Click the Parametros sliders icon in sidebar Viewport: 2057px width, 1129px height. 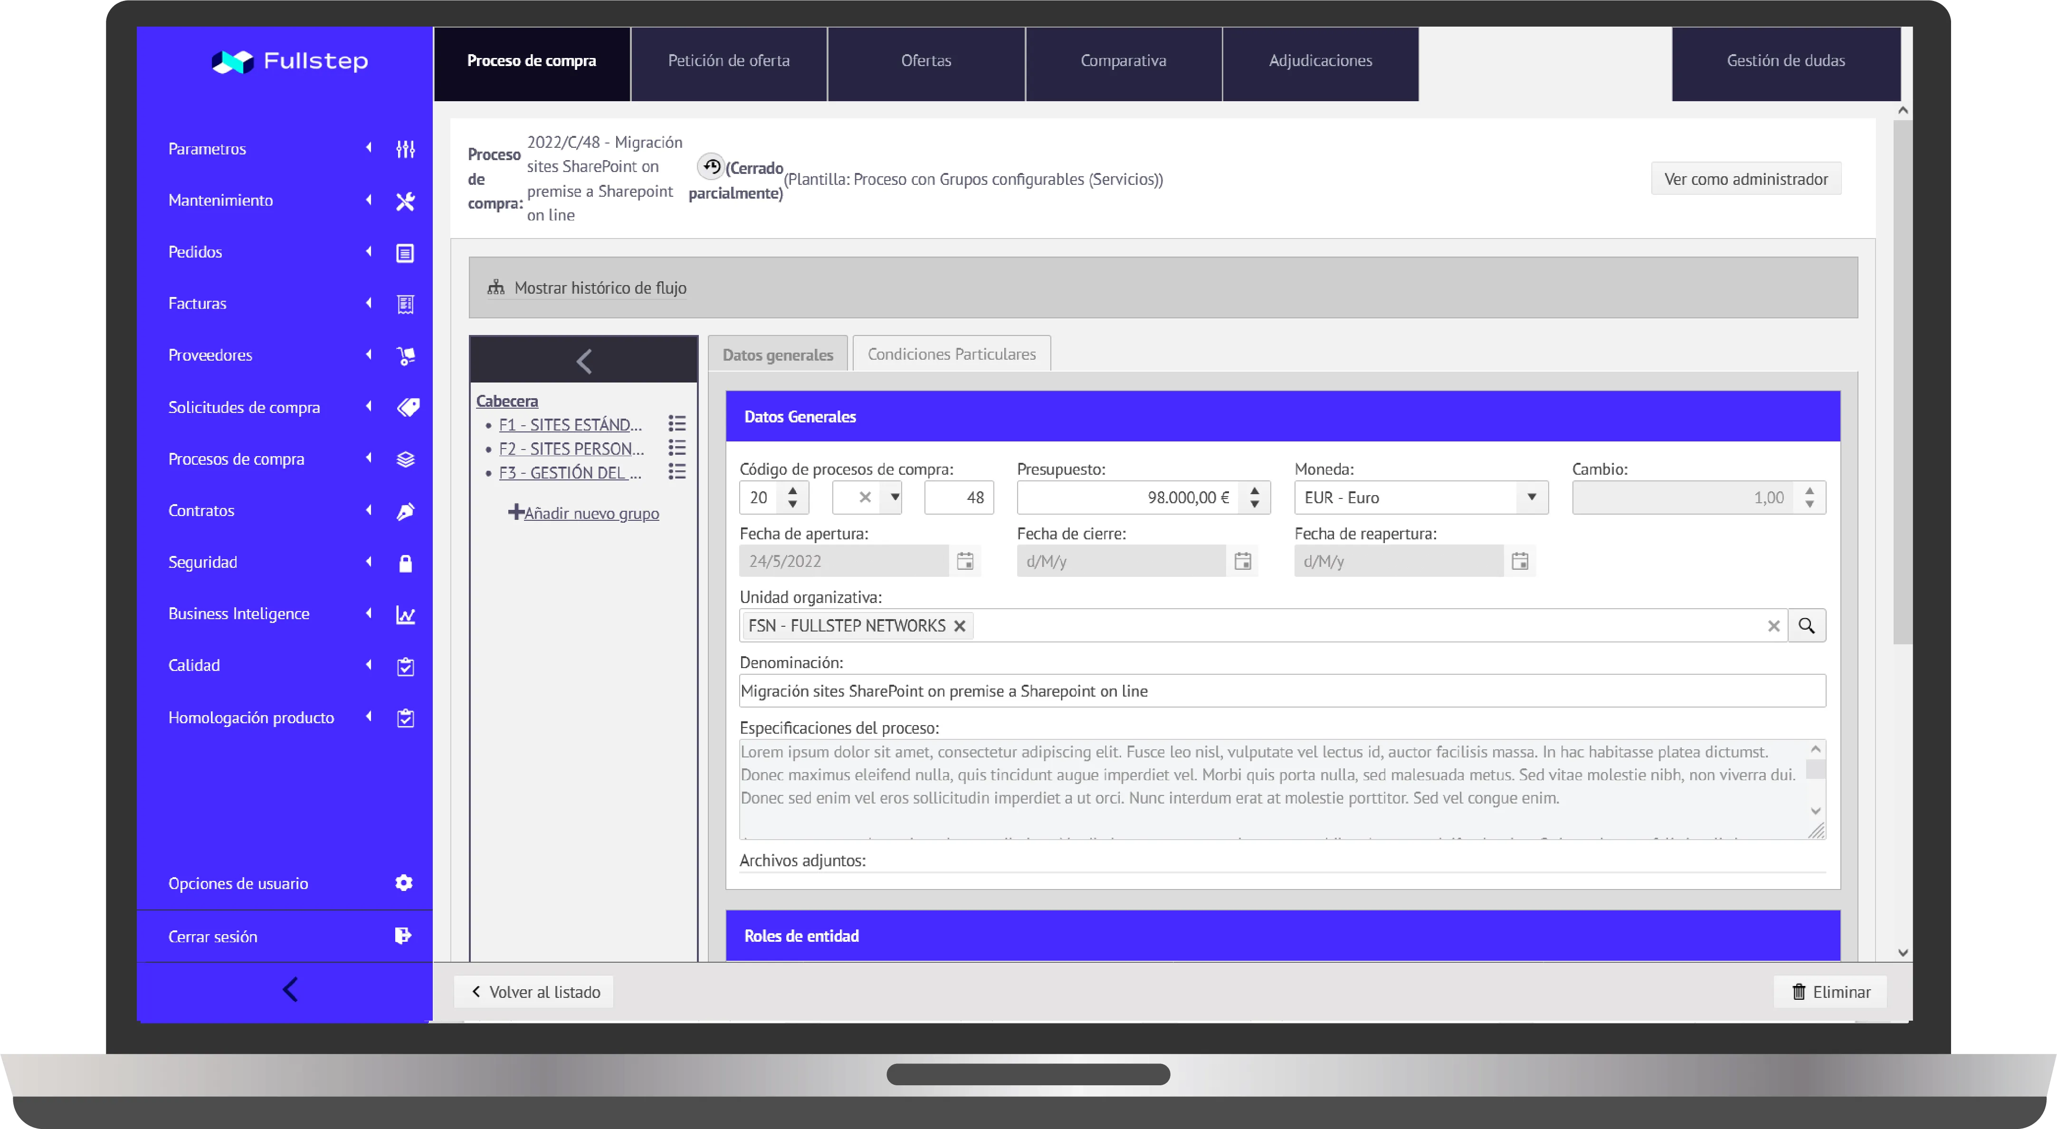click(405, 149)
